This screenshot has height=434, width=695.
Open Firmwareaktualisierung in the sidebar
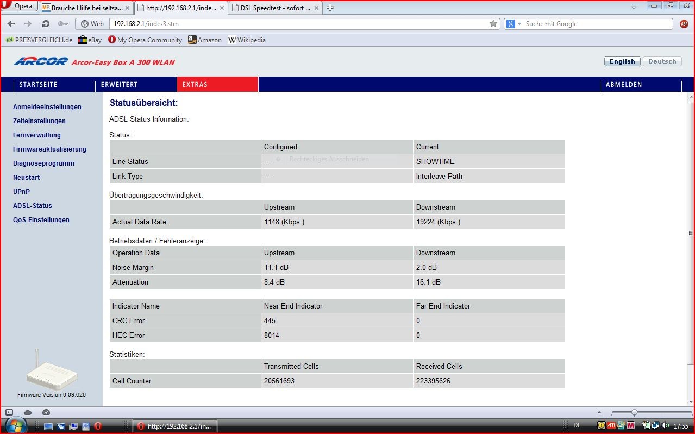pos(49,149)
